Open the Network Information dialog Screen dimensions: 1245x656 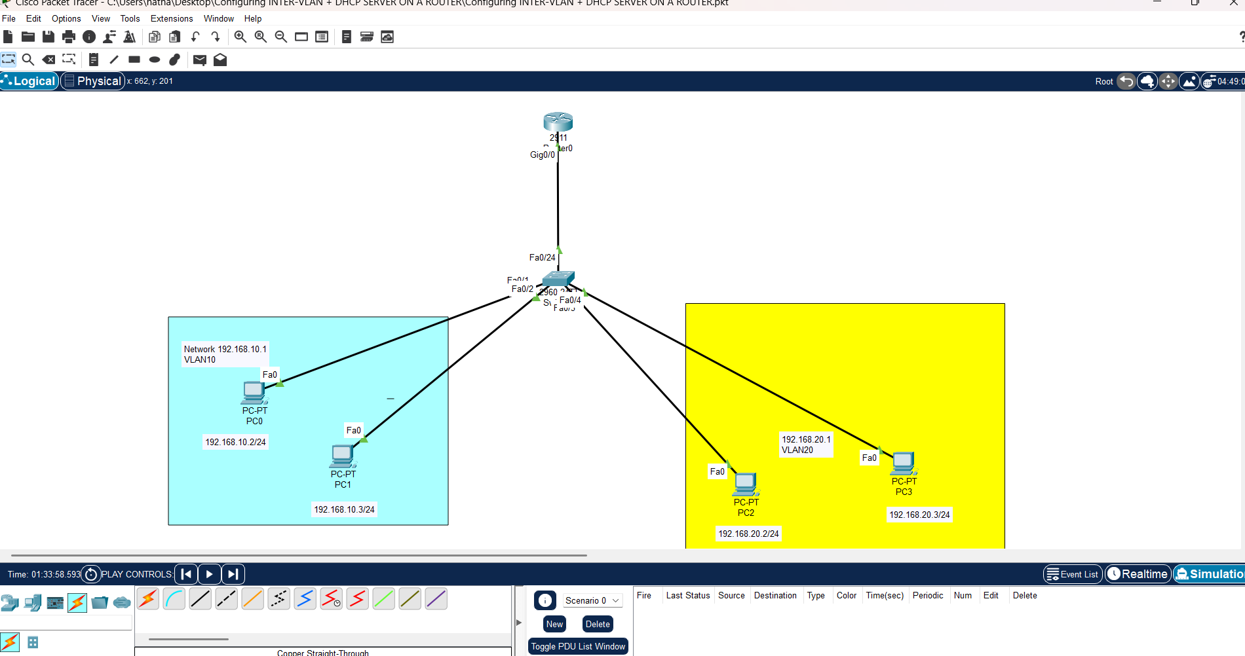tap(89, 37)
